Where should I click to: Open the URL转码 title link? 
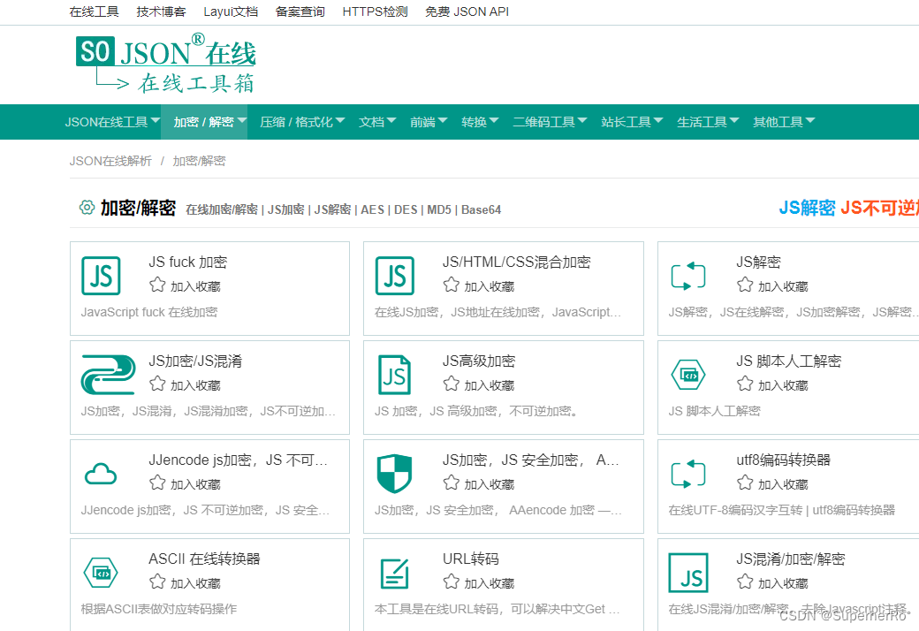click(x=471, y=559)
